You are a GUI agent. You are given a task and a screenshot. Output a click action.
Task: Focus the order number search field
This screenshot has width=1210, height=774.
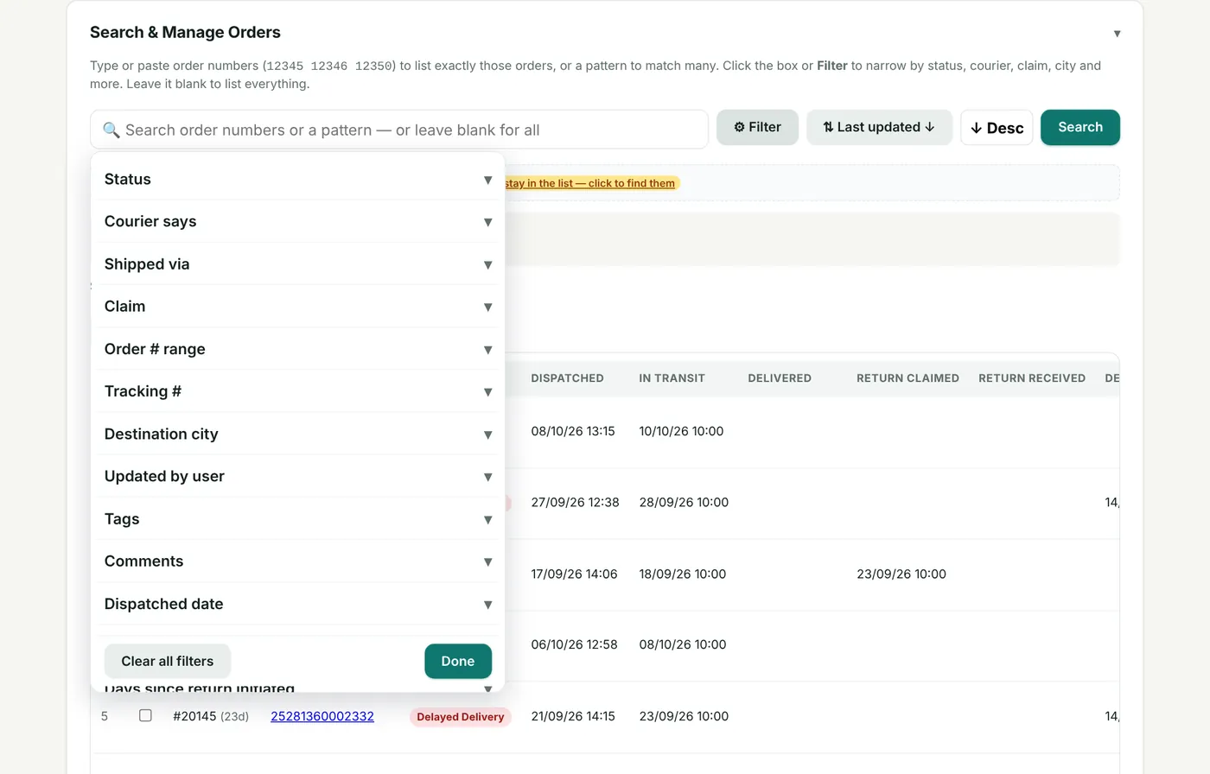click(399, 130)
